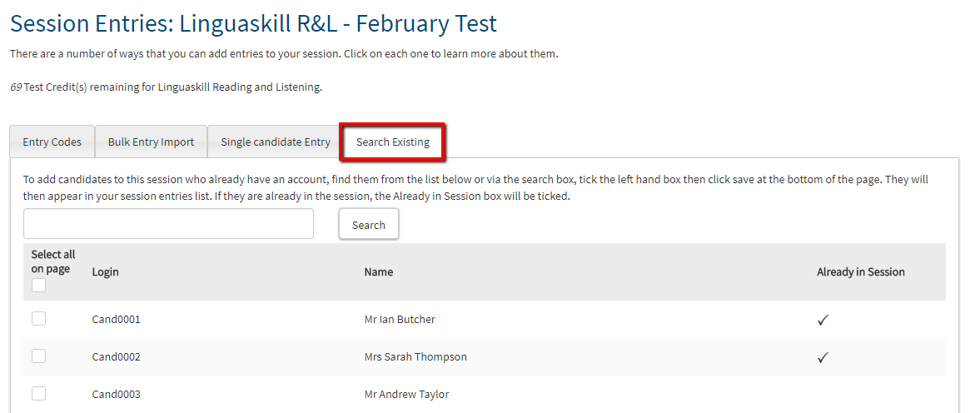Select the Search Existing tab
Image resolution: width=975 pixels, height=413 pixels.
click(392, 142)
